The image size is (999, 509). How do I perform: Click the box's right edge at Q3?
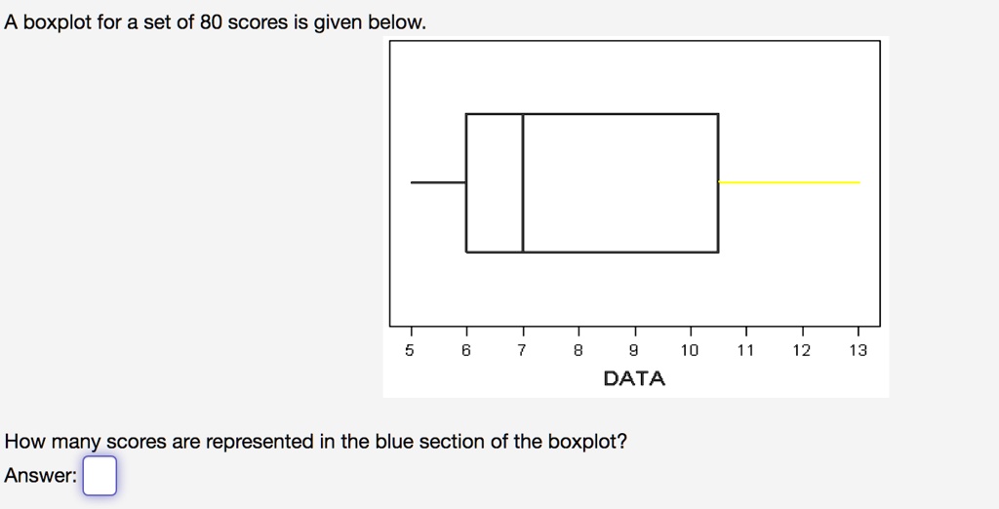pyautogui.click(x=719, y=183)
